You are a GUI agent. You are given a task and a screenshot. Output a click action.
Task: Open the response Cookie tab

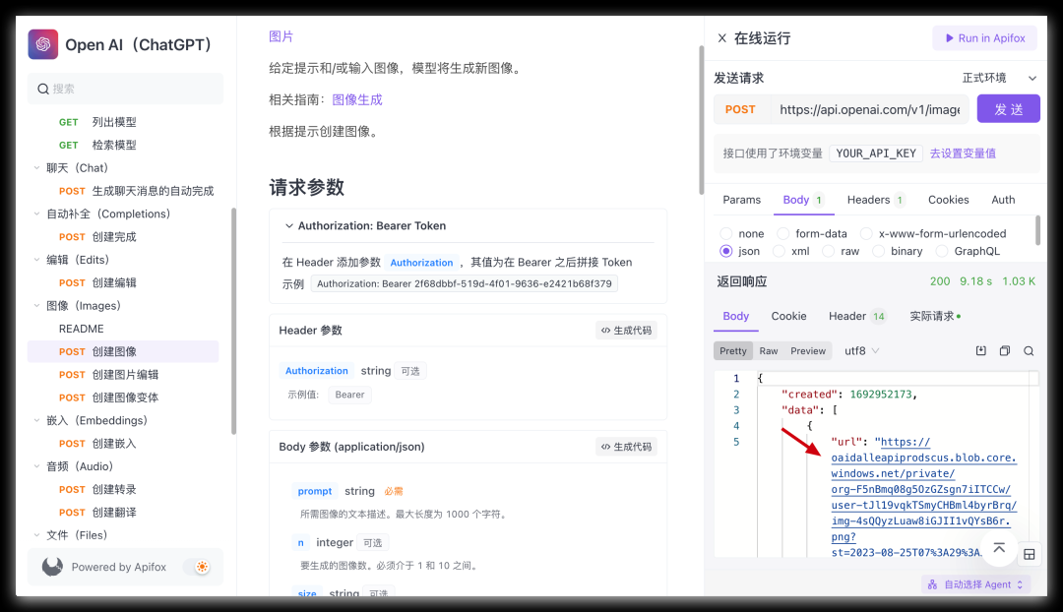788,317
